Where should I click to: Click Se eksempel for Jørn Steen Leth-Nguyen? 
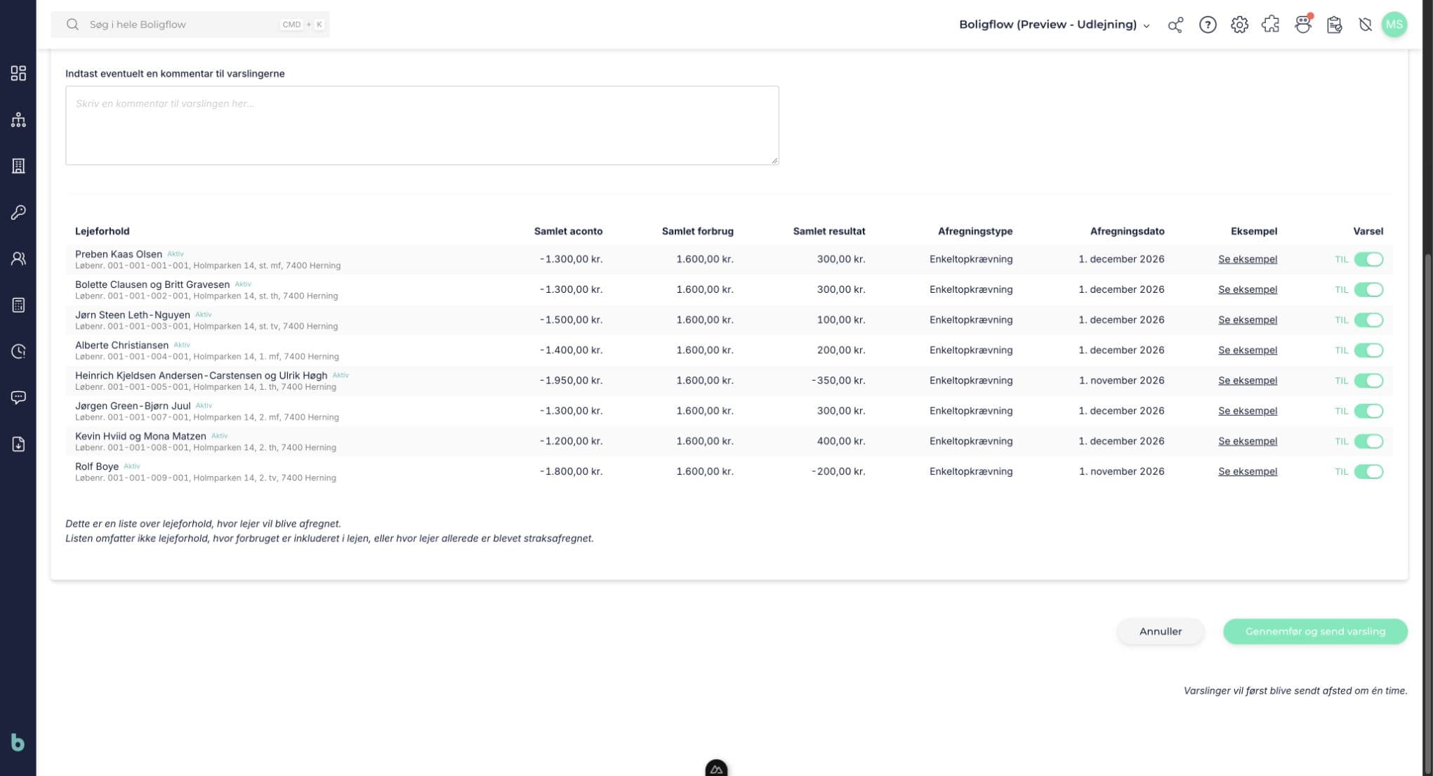[x=1248, y=320]
